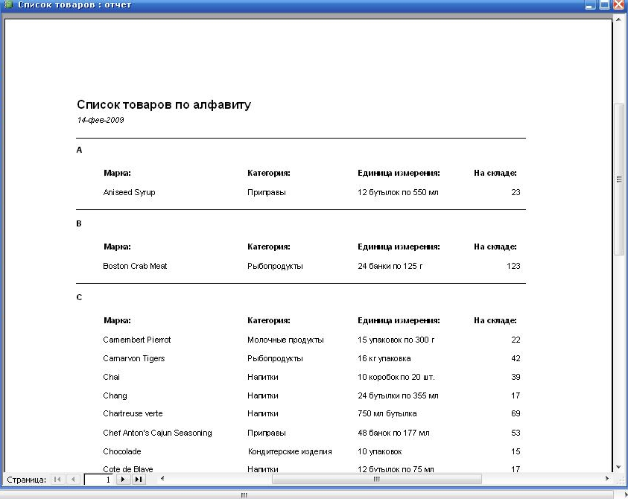The height and width of the screenshot is (499, 628).
Task: Jump to the last report page
Action: coord(138,479)
